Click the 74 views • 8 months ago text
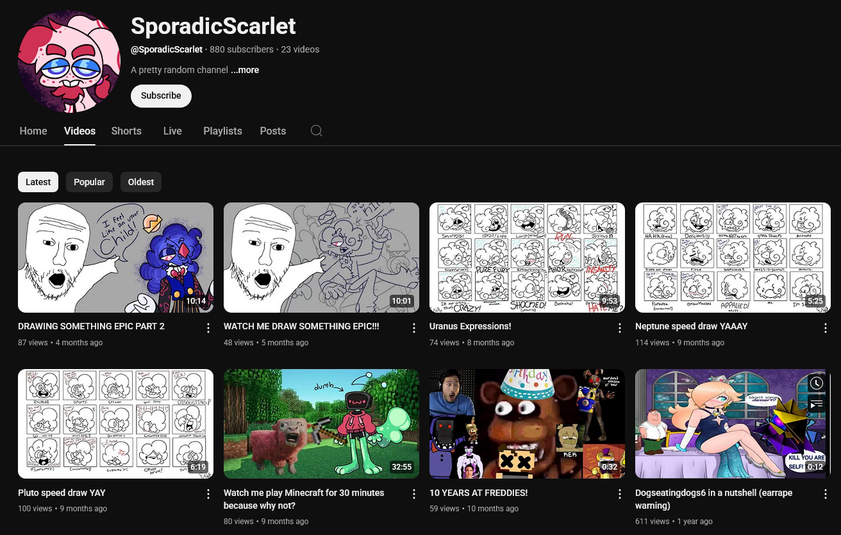841x535 pixels. (x=472, y=343)
